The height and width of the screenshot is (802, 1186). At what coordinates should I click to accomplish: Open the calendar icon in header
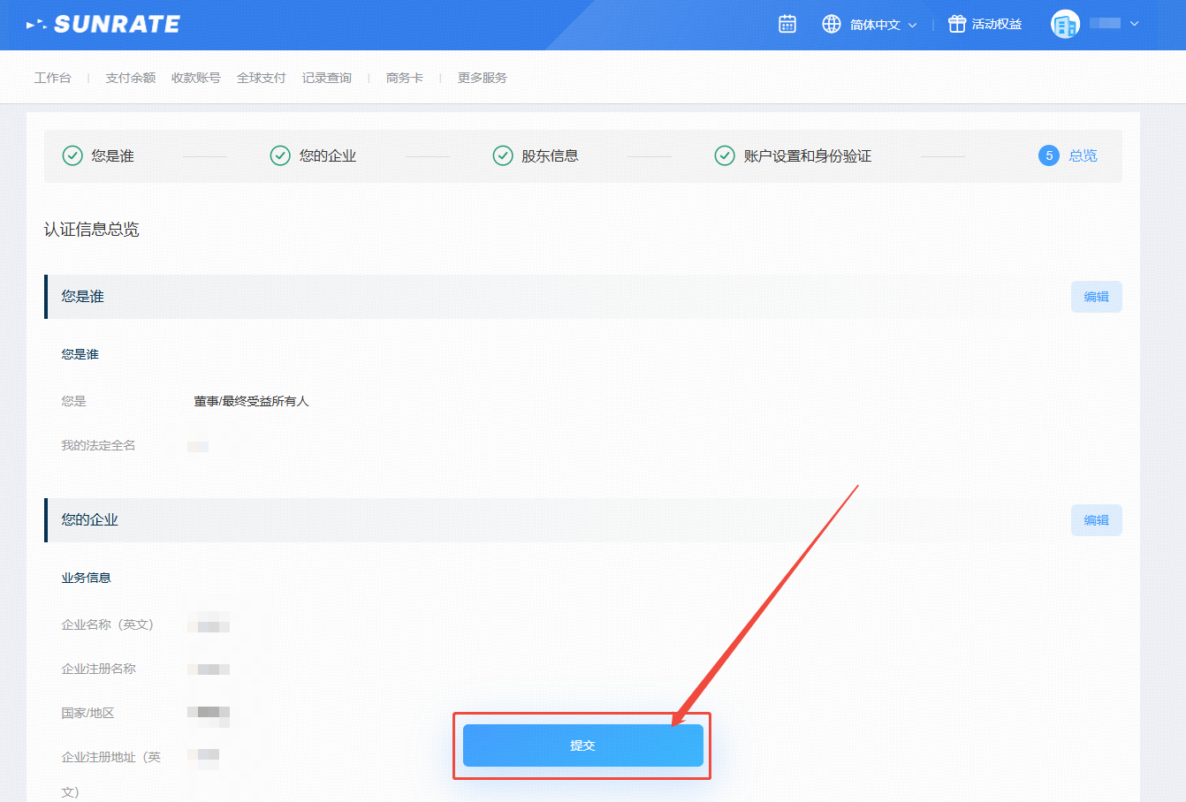coord(787,25)
